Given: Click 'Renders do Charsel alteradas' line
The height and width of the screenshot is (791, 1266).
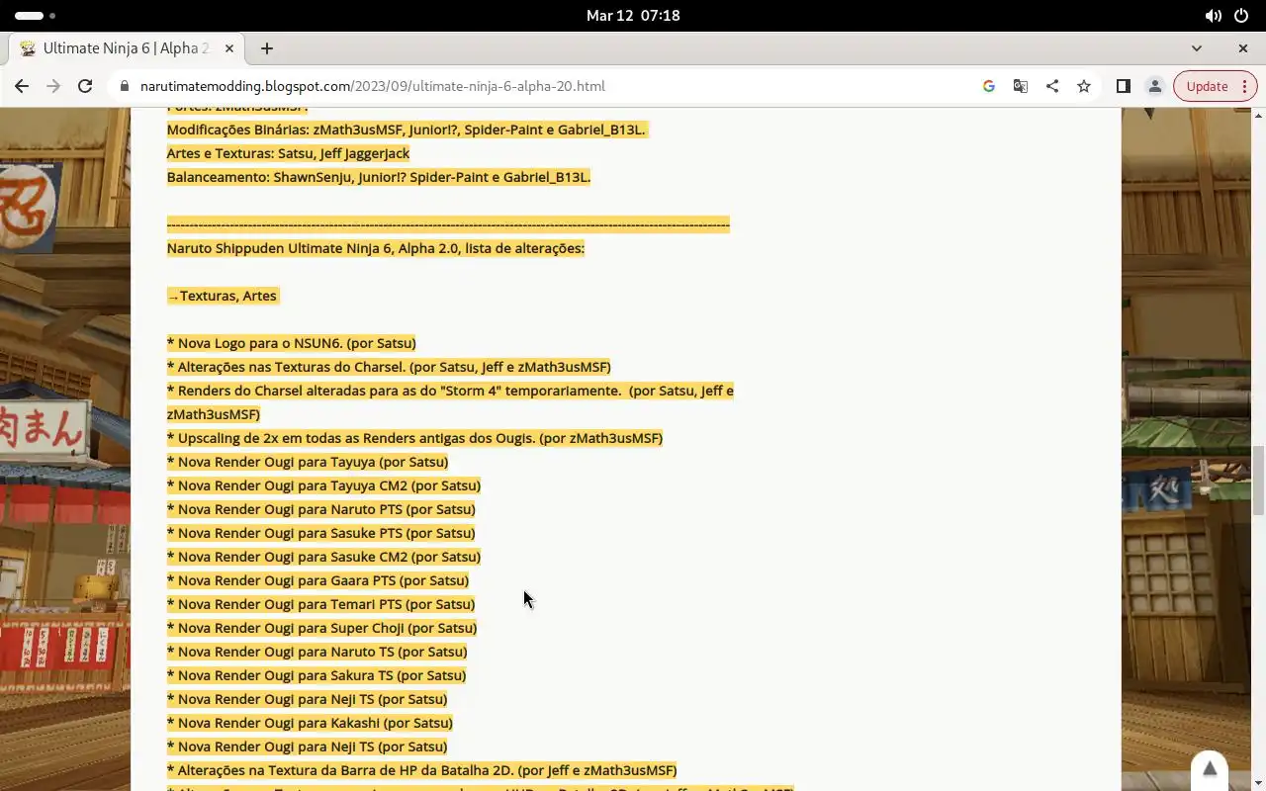Looking at the screenshot, I should tap(450, 402).
